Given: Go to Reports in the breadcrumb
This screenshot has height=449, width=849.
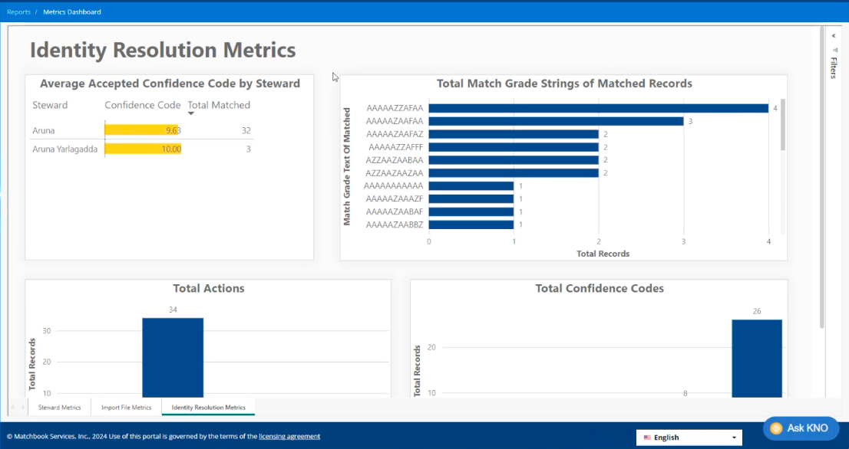Looking at the screenshot, I should tap(18, 12).
